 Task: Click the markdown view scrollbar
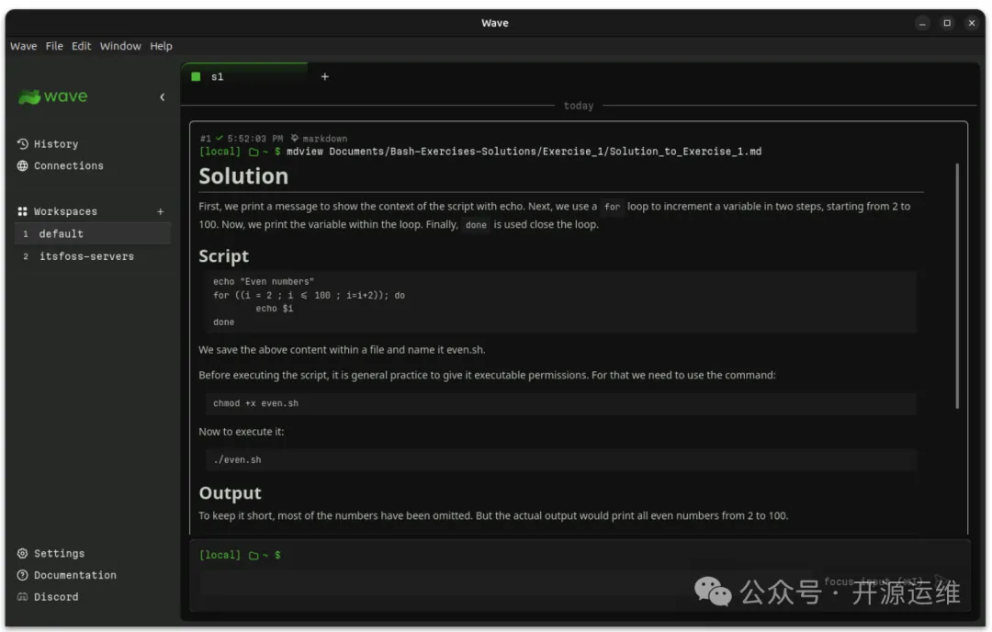click(957, 285)
